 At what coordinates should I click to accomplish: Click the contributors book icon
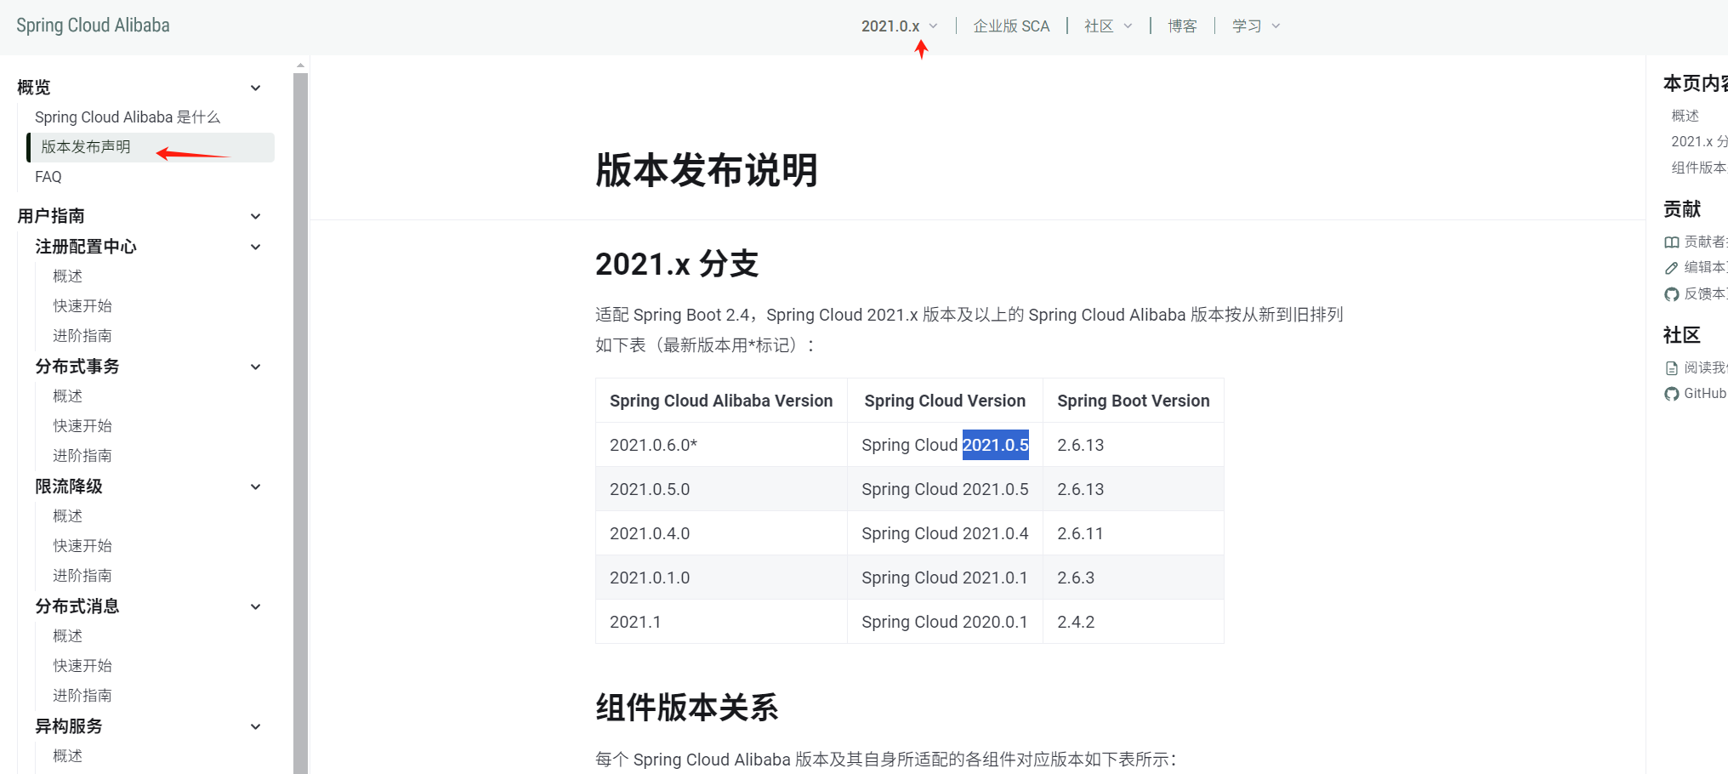point(1672,242)
